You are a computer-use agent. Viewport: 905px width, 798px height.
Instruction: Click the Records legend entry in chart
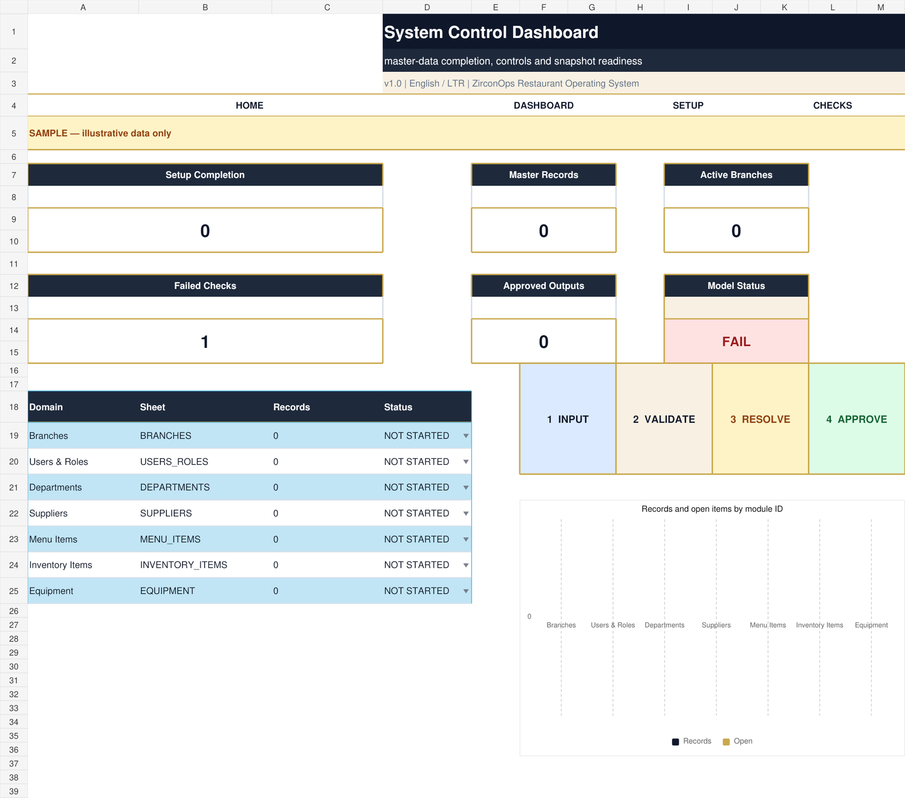tap(691, 741)
